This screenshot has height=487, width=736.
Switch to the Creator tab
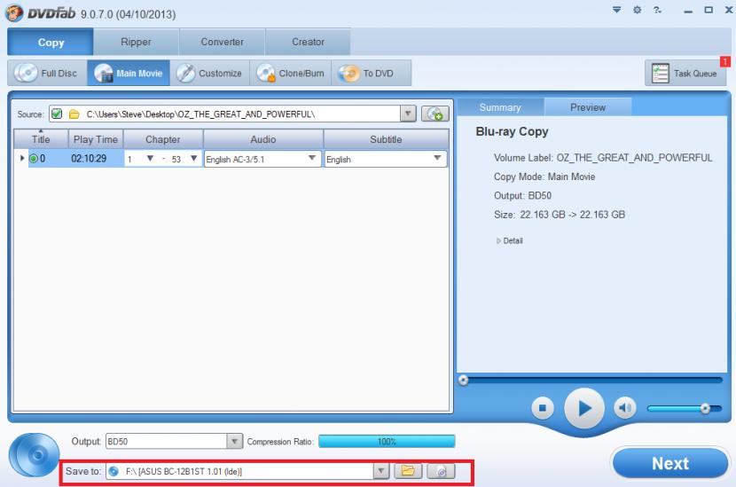coord(308,42)
